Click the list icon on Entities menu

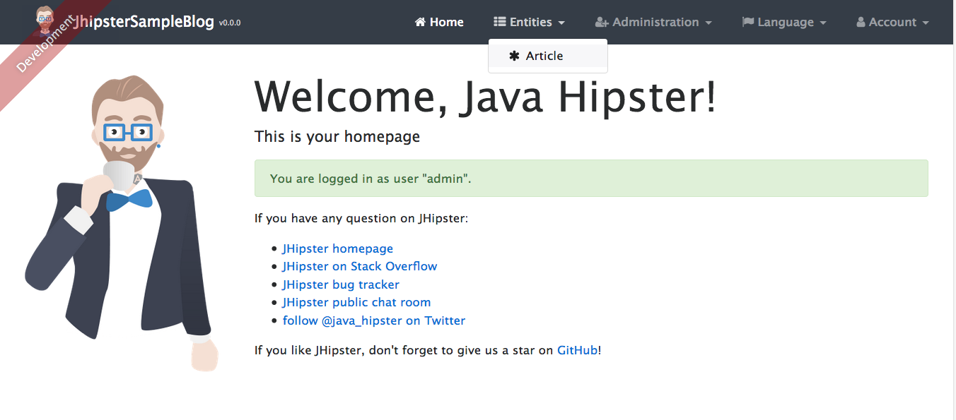click(x=500, y=22)
